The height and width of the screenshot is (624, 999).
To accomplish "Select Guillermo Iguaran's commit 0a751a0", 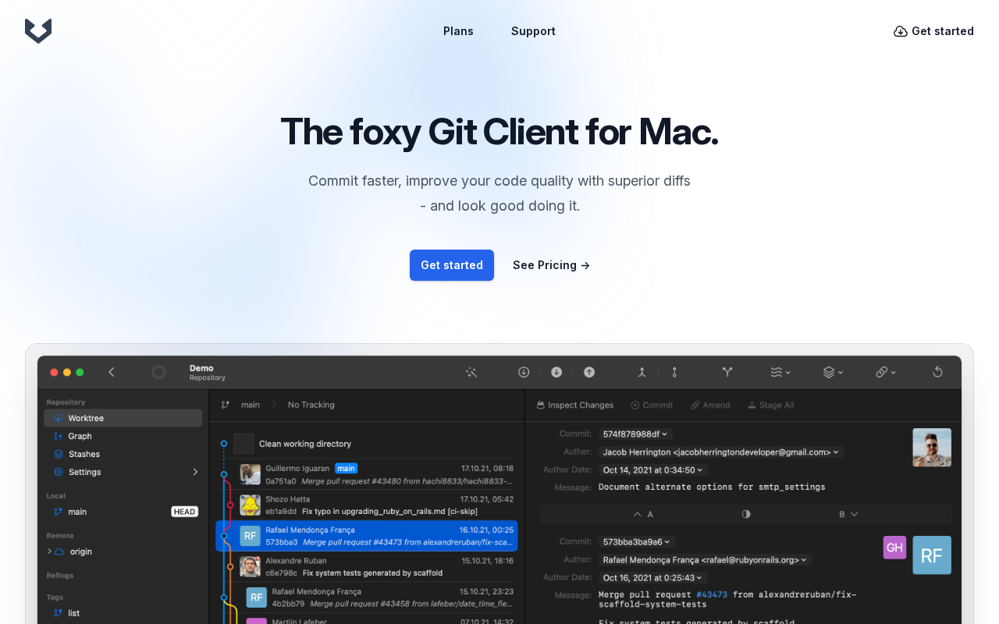I will pyautogui.click(x=367, y=474).
